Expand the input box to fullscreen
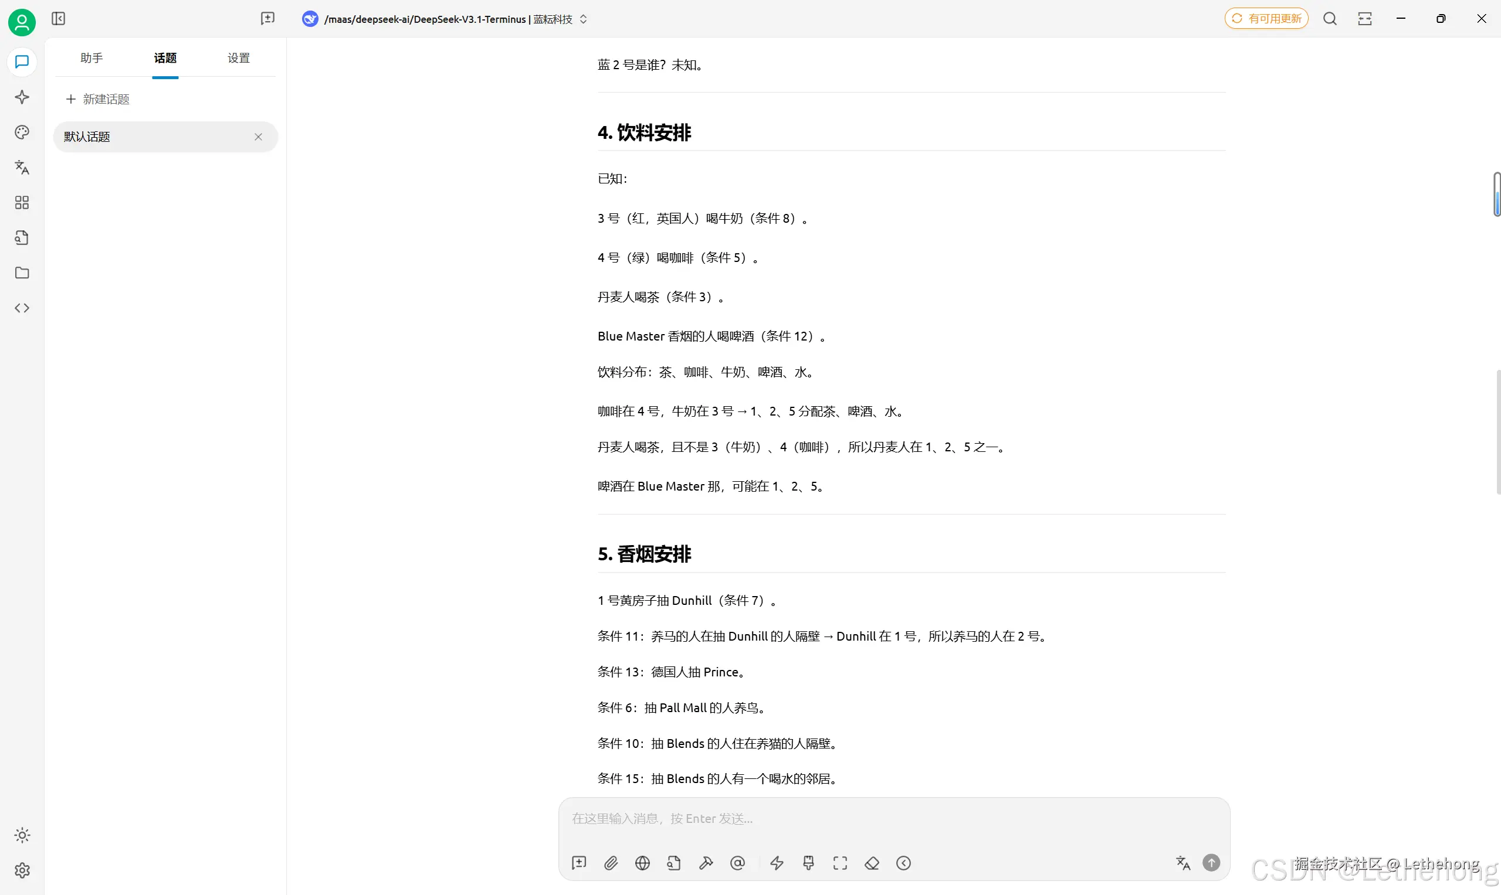The width and height of the screenshot is (1501, 895). [840, 863]
